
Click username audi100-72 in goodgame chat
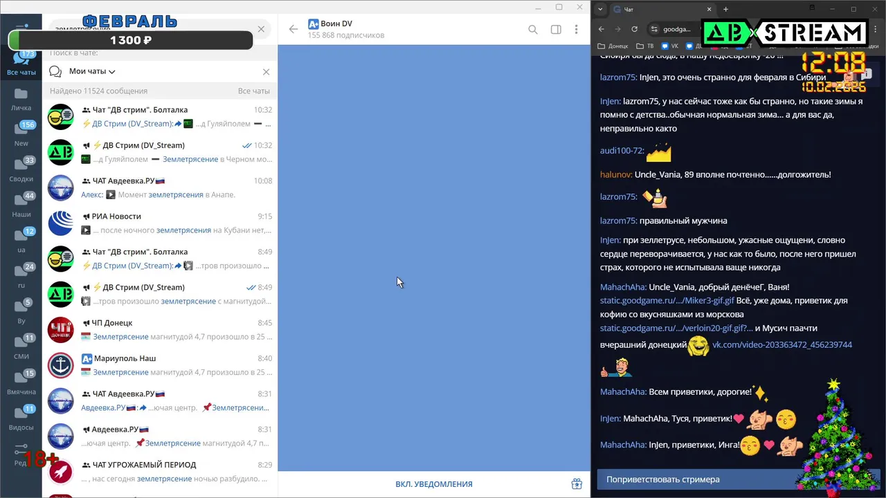[x=622, y=151]
